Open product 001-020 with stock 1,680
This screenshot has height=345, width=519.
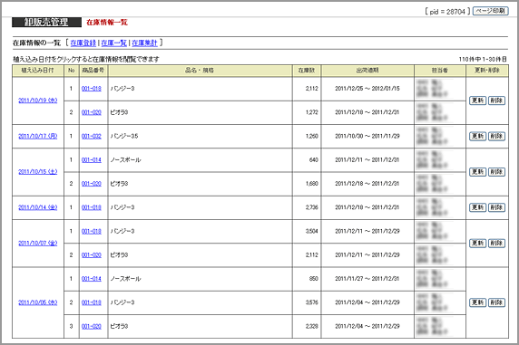[92, 184]
